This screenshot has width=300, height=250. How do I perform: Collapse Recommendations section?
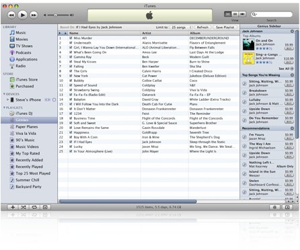(292, 128)
